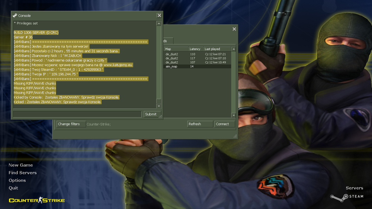Click the Console resize grip
The height and width of the screenshot is (209, 372).
[x=160, y=116]
